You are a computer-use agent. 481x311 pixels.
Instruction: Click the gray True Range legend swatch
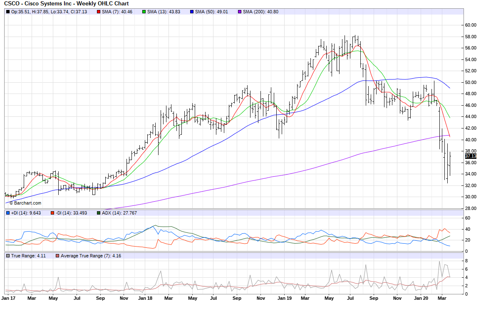(x=8, y=256)
